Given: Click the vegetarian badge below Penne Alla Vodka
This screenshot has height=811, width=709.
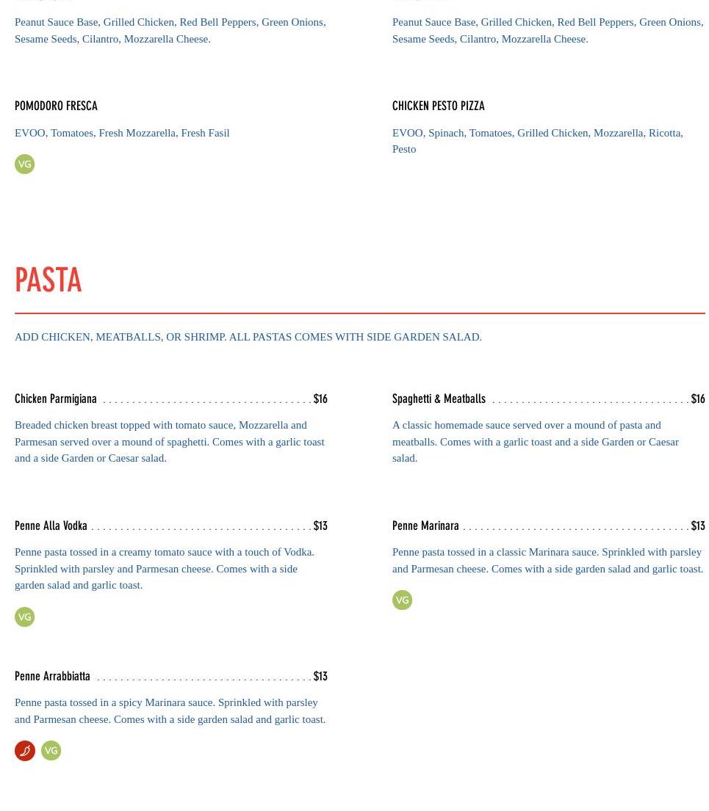Looking at the screenshot, I should tap(24, 617).
